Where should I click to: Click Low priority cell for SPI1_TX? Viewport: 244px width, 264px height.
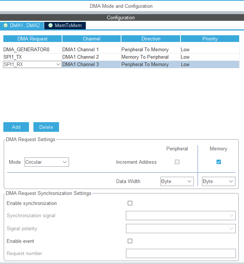[x=210, y=57]
